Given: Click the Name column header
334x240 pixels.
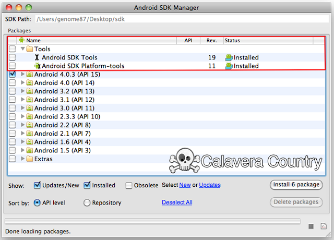Looking at the screenshot, I should click(x=97, y=40).
